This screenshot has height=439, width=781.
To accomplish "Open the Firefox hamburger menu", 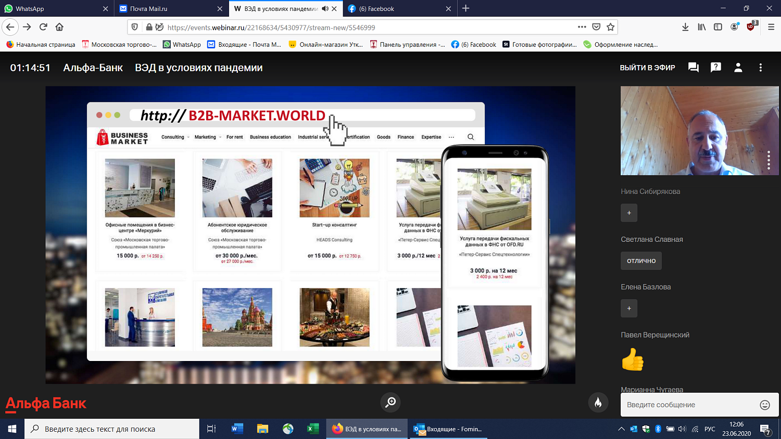I will click(x=771, y=27).
